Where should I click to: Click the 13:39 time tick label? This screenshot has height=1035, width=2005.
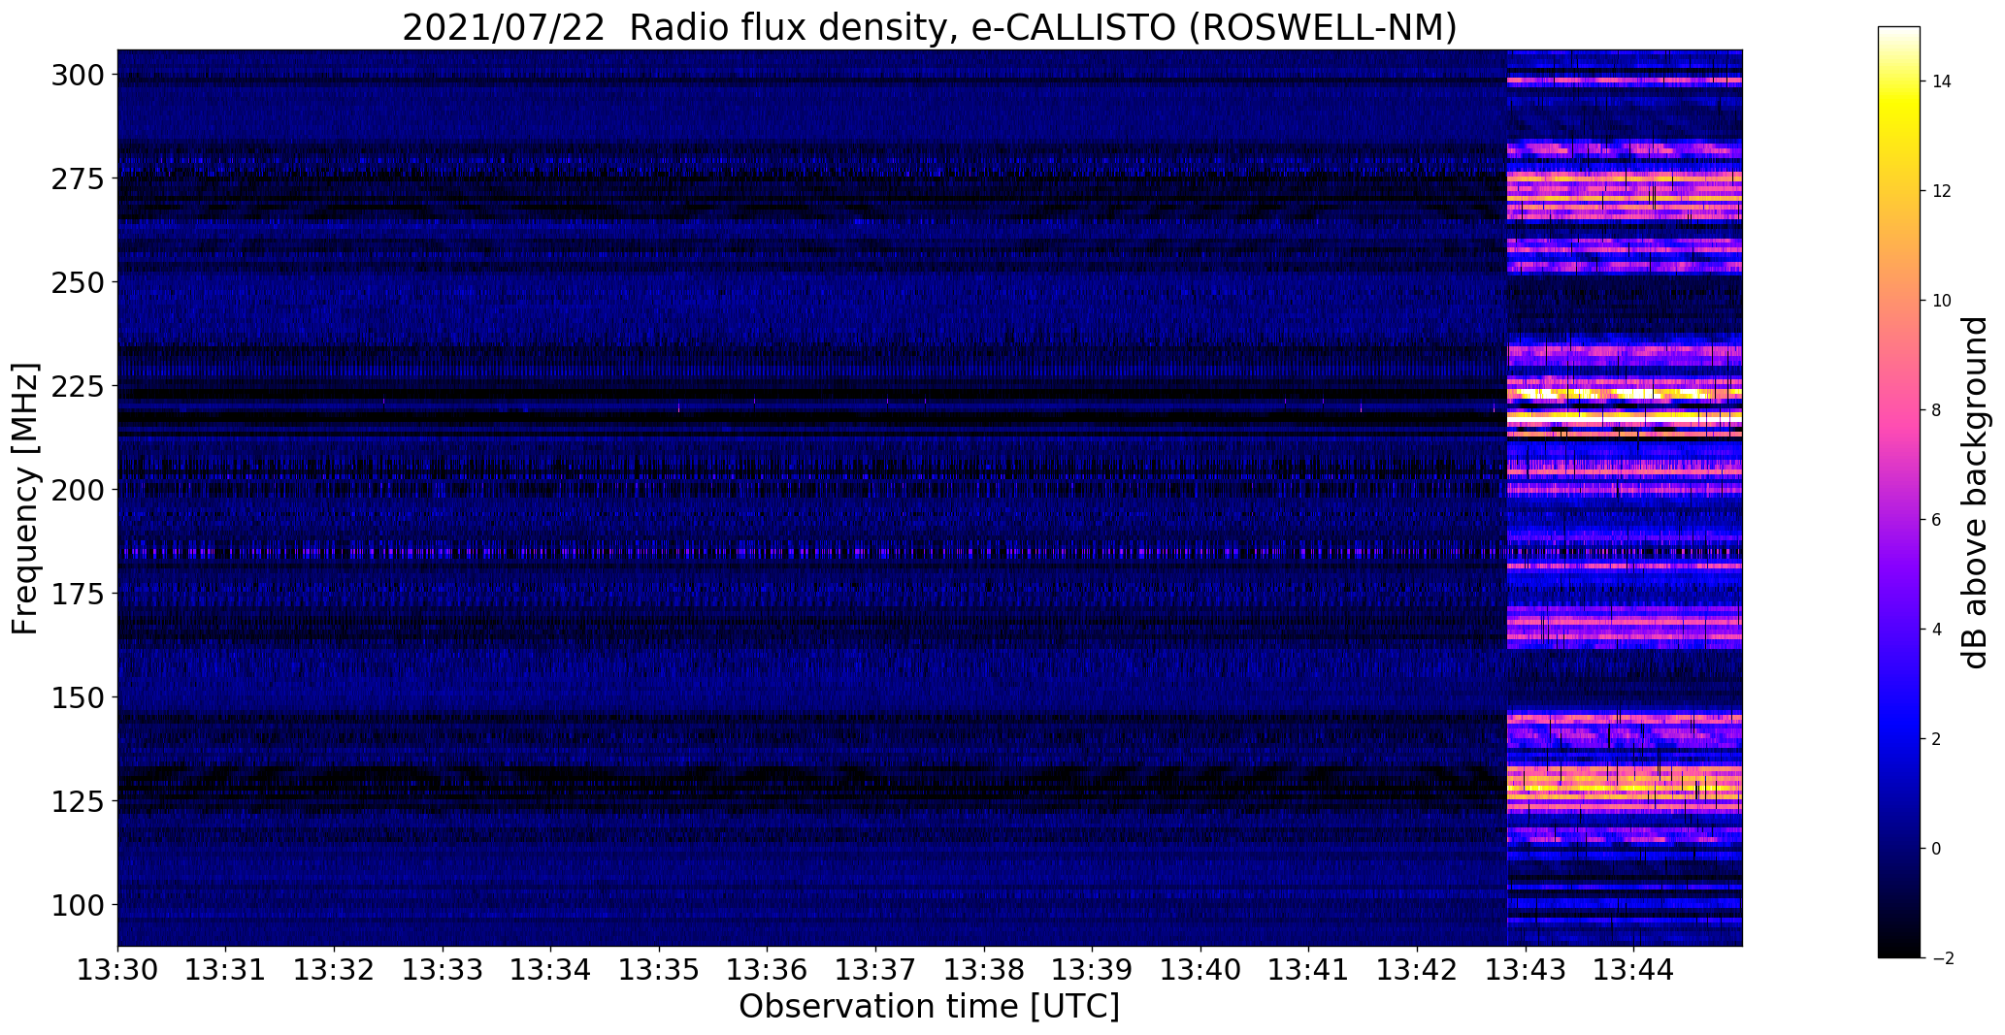click(1093, 969)
